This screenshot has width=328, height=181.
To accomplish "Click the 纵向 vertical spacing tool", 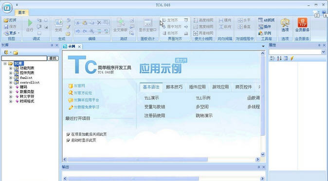I will coord(225,27).
